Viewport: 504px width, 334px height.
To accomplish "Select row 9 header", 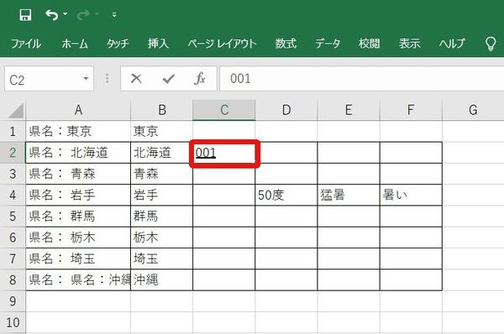I will pyautogui.click(x=13, y=301).
